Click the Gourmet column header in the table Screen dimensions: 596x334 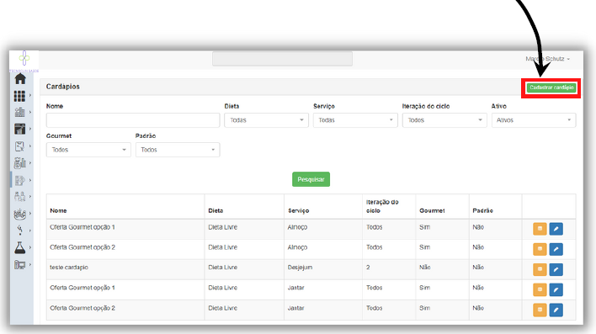pyautogui.click(x=432, y=210)
